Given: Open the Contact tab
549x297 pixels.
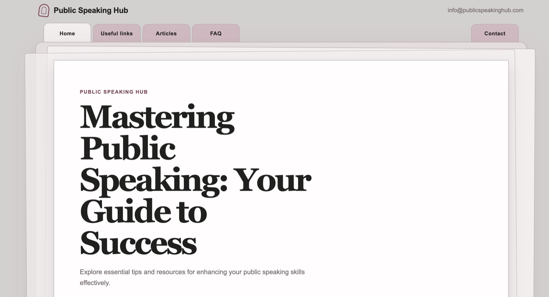Looking at the screenshot, I should pyautogui.click(x=495, y=33).
